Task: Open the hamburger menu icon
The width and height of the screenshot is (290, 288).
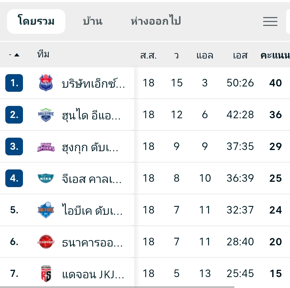Action: tap(270, 21)
